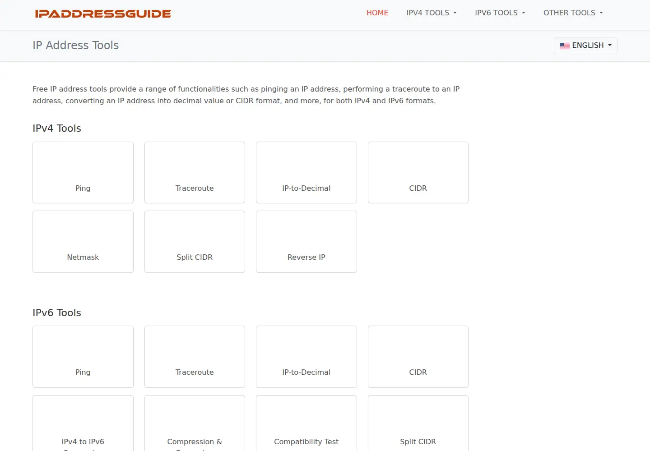Open the IPv6 Ping tool card
The width and height of the screenshot is (650, 451).
tap(83, 357)
